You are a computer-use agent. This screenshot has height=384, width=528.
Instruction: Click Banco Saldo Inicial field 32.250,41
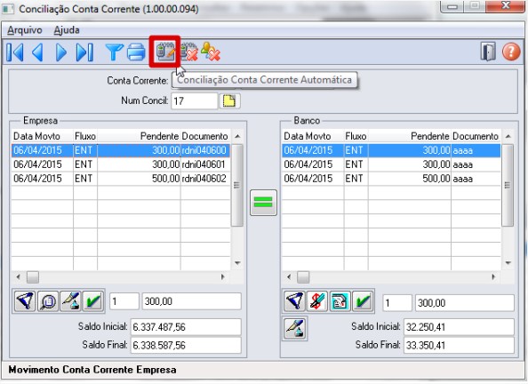point(459,327)
